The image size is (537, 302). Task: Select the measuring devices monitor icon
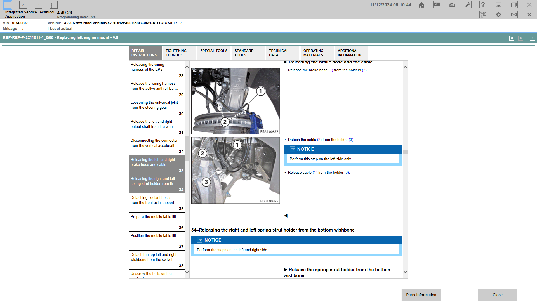(498, 5)
